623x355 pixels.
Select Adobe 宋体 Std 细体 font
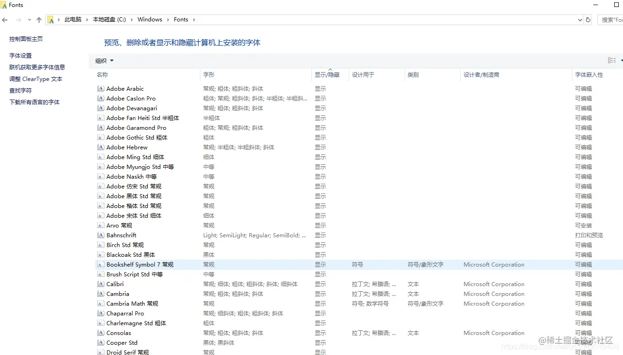click(134, 215)
